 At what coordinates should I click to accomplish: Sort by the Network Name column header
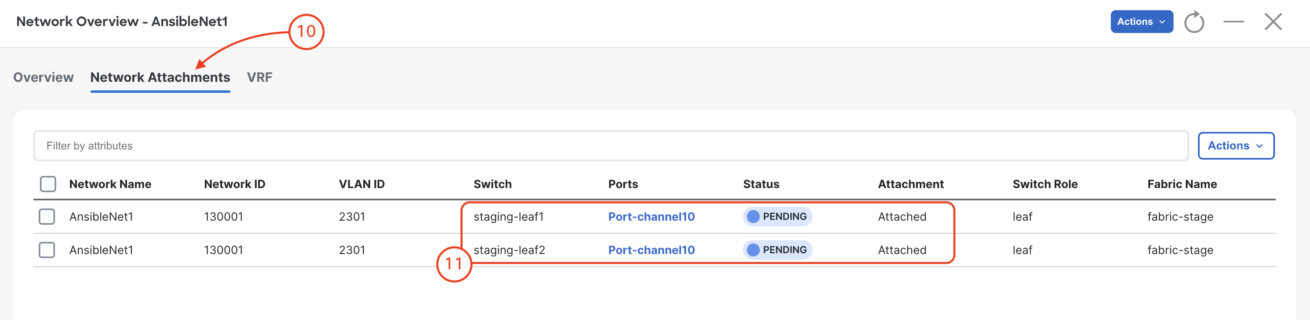click(110, 184)
